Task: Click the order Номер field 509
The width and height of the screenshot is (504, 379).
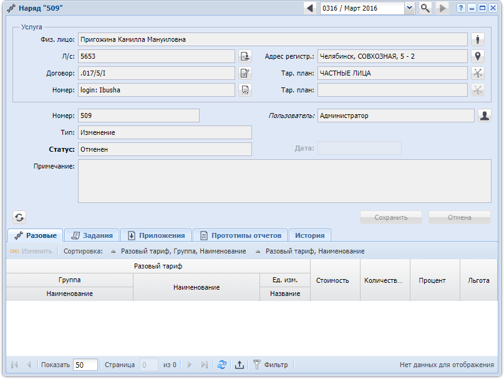Action: (x=138, y=116)
